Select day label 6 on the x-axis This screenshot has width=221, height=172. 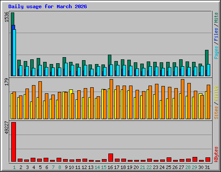pos(47,167)
